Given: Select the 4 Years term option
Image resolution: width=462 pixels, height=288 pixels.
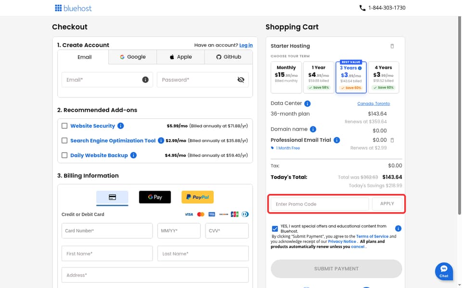Looking at the screenshot, I should tap(384, 77).
